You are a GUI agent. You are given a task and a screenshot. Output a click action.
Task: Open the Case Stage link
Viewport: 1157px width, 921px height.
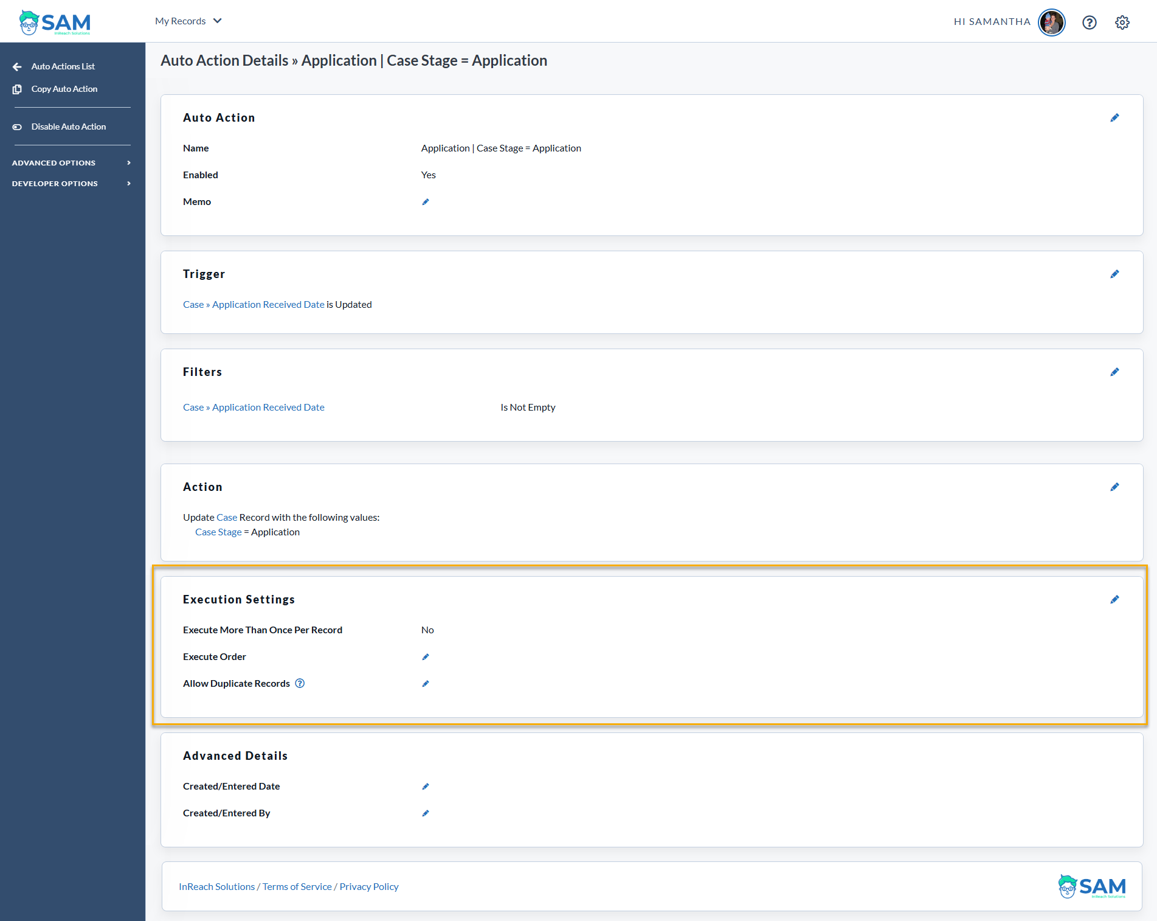(218, 532)
